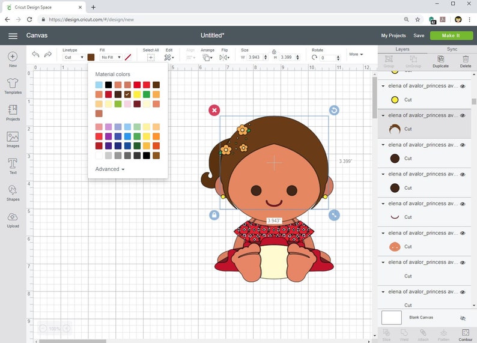Screen dimensions: 477x343
Task: Open My Projects
Action: coord(393,35)
